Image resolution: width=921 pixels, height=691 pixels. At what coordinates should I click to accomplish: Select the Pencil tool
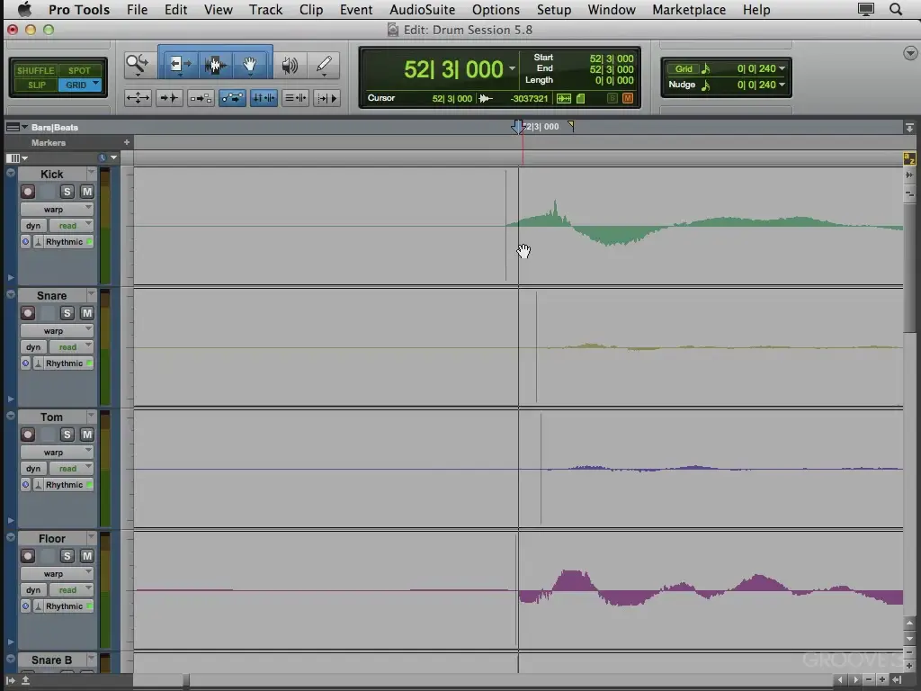coord(324,65)
